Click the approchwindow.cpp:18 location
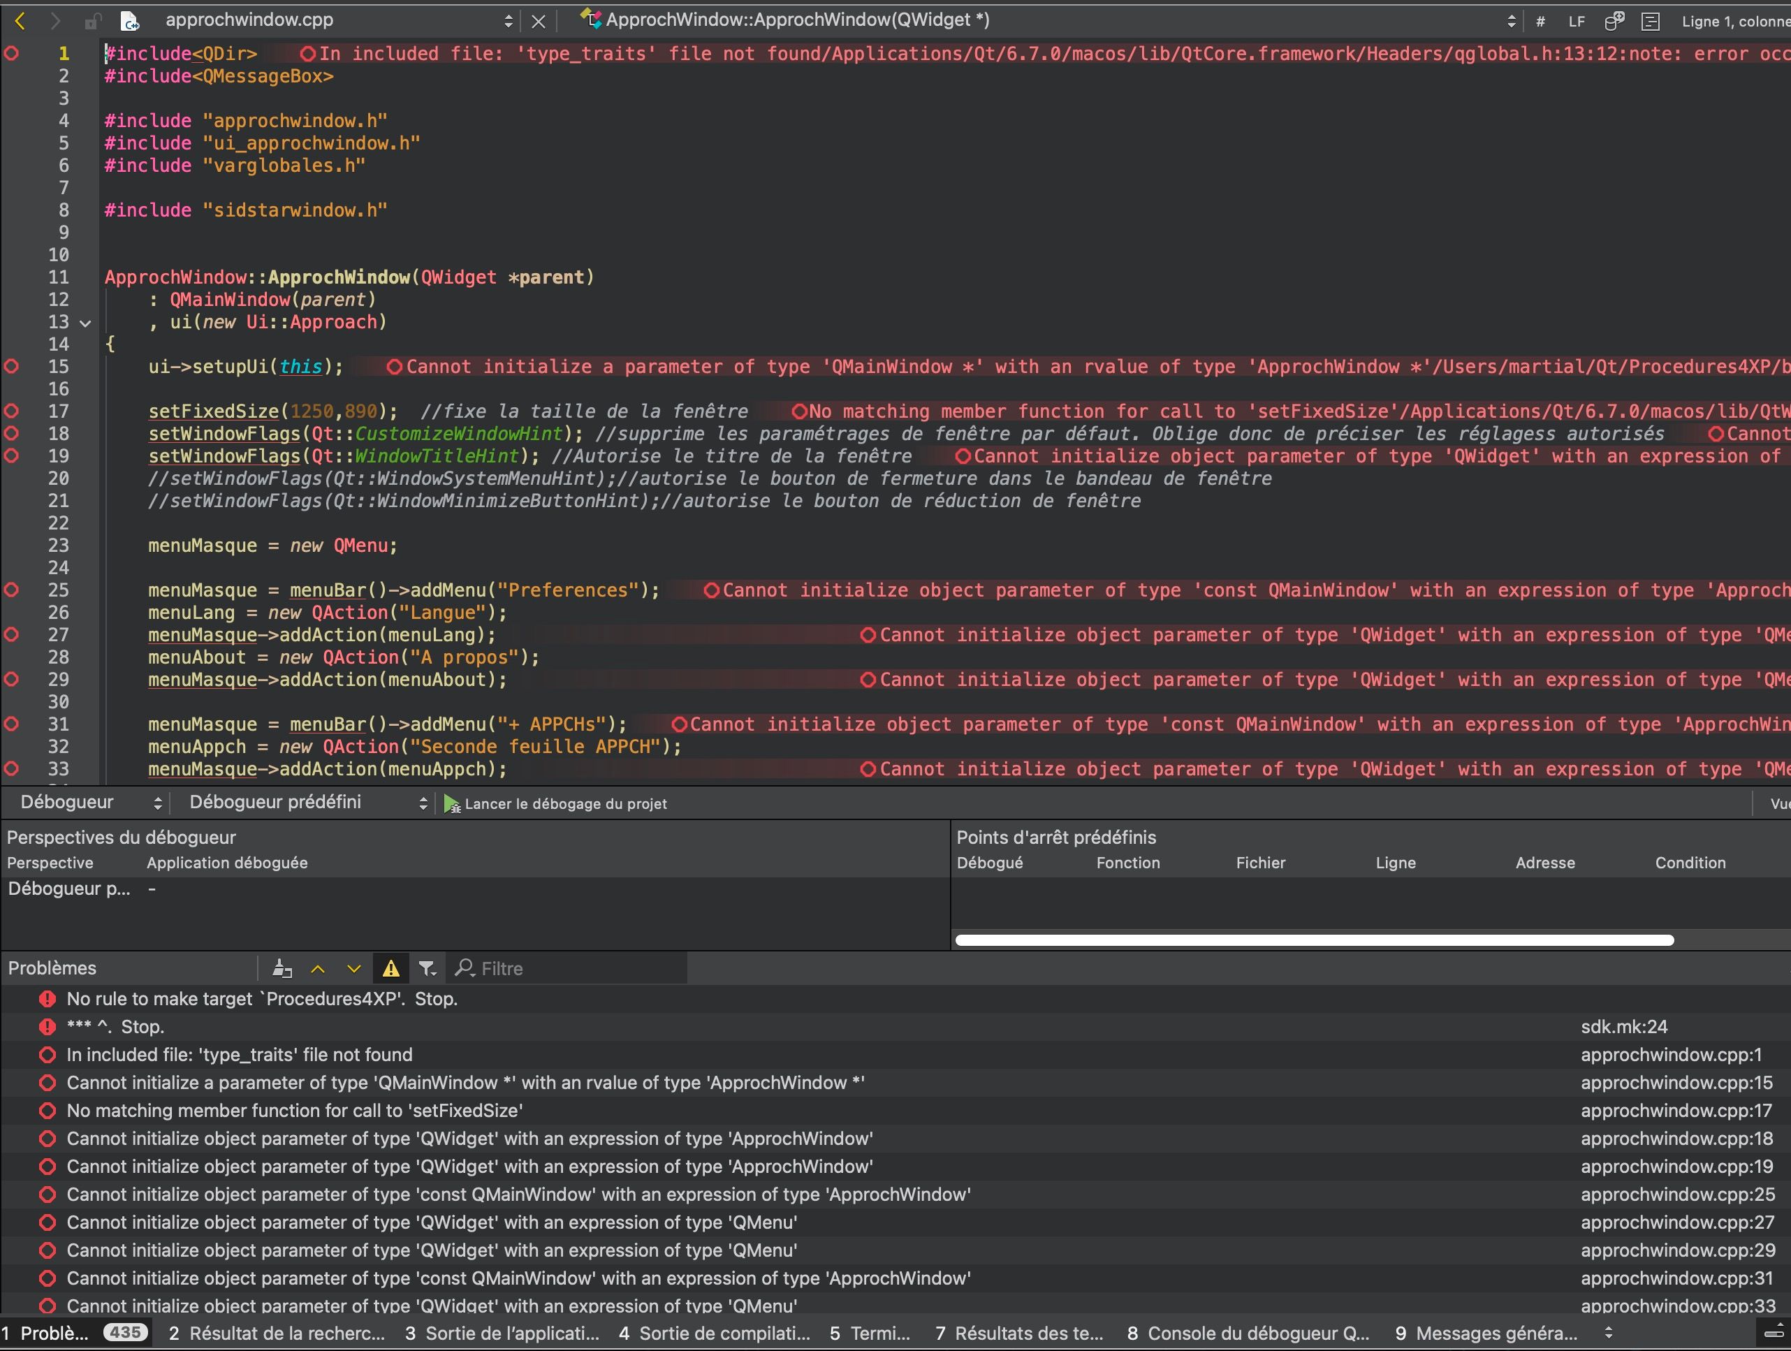 (x=1676, y=1138)
